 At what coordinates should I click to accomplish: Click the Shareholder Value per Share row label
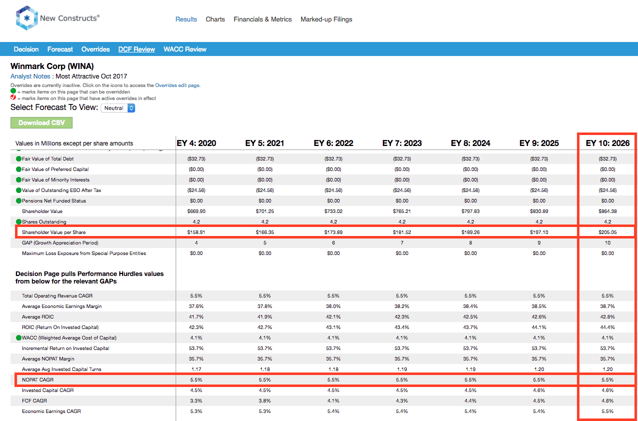pos(54,232)
